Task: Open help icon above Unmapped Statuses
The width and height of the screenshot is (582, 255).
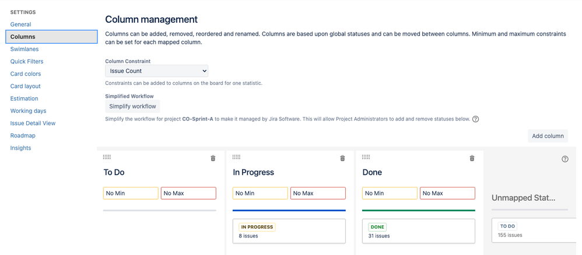Action: pyautogui.click(x=565, y=159)
